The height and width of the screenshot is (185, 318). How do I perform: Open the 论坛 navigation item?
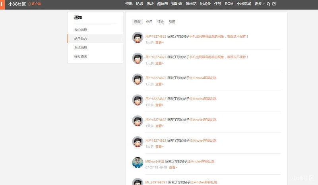tap(140, 4)
